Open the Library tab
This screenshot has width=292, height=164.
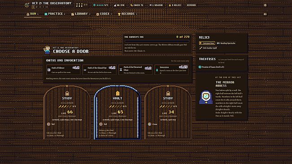81,14
